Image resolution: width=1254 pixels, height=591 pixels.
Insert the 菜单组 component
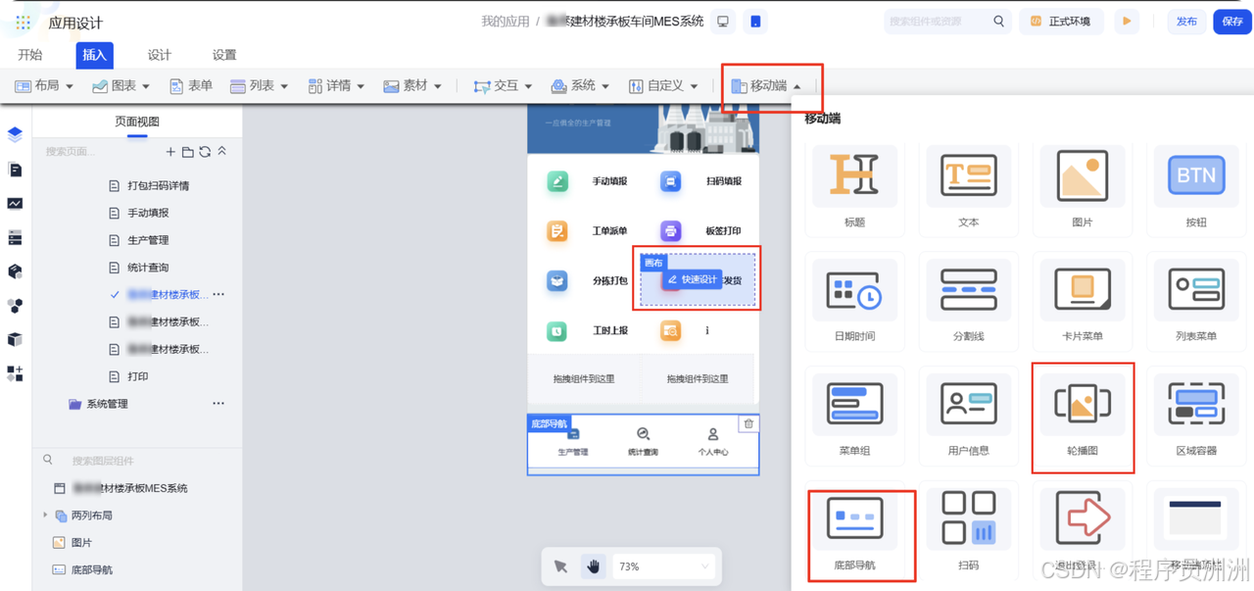tap(854, 416)
